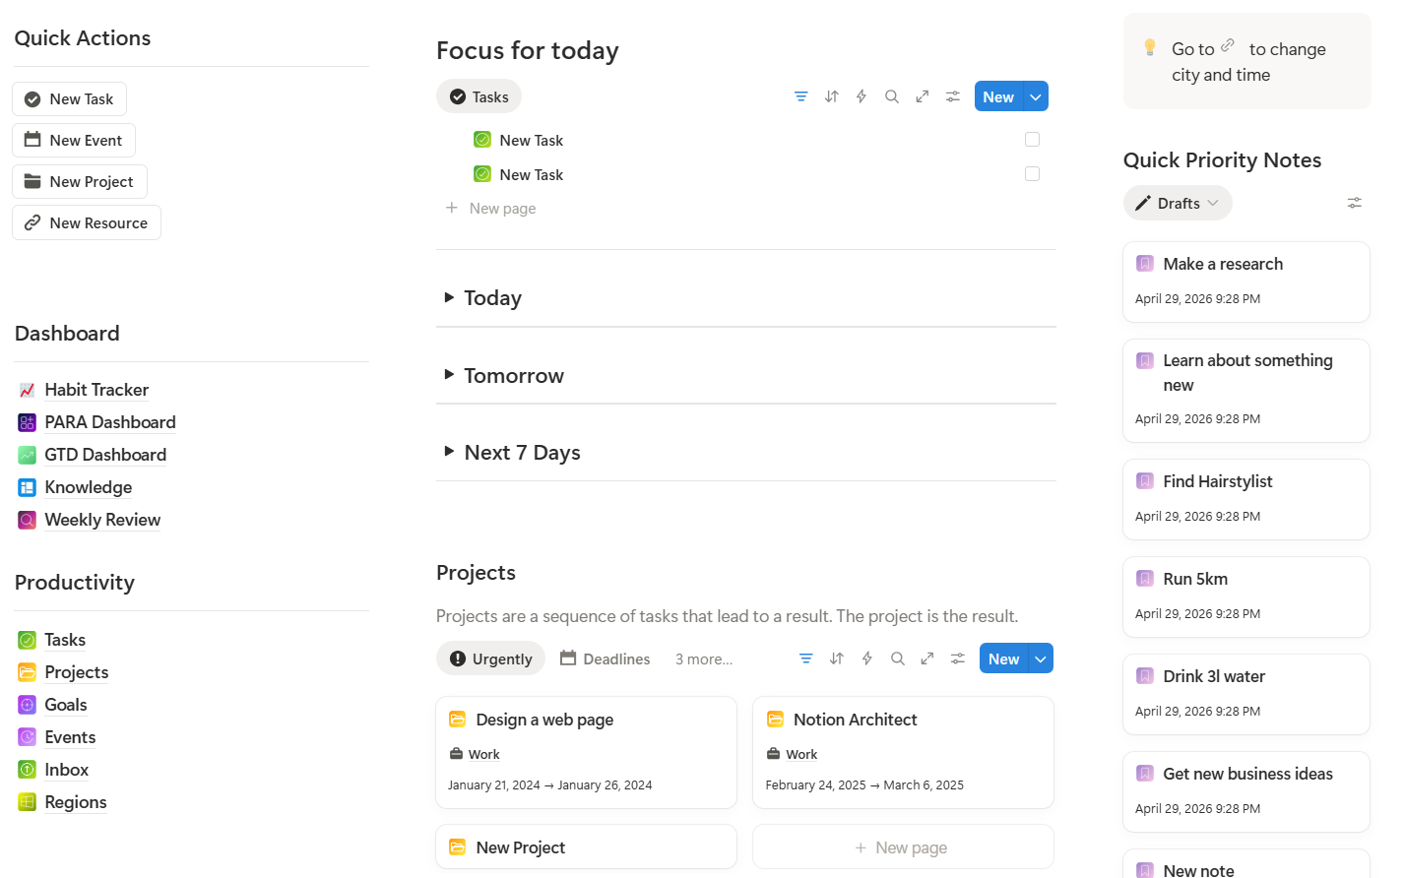Select the Inbox icon in the sidebar
Image resolution: width=1404 pixels, height=878 pixels.
click(x=27, y=769)
